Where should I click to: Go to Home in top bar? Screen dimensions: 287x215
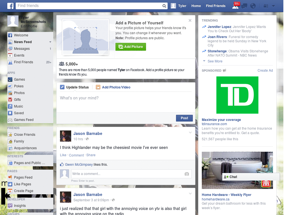coord(196,6)
